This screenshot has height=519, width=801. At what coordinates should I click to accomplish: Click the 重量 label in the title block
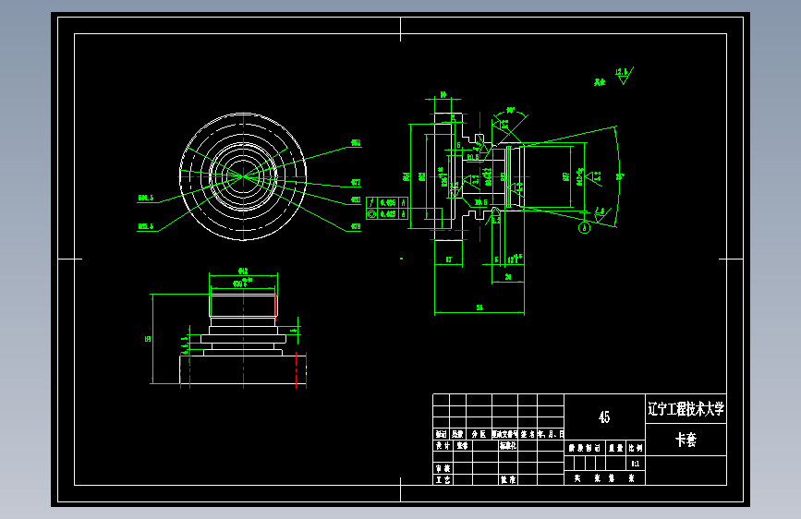[x=616, y=448]
